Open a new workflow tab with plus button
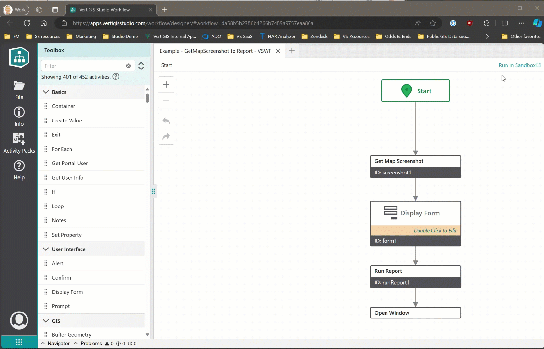 click(292, 51)
